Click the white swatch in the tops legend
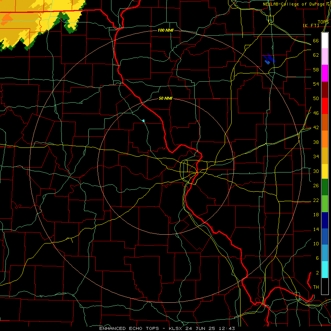 tap(325, 40)
